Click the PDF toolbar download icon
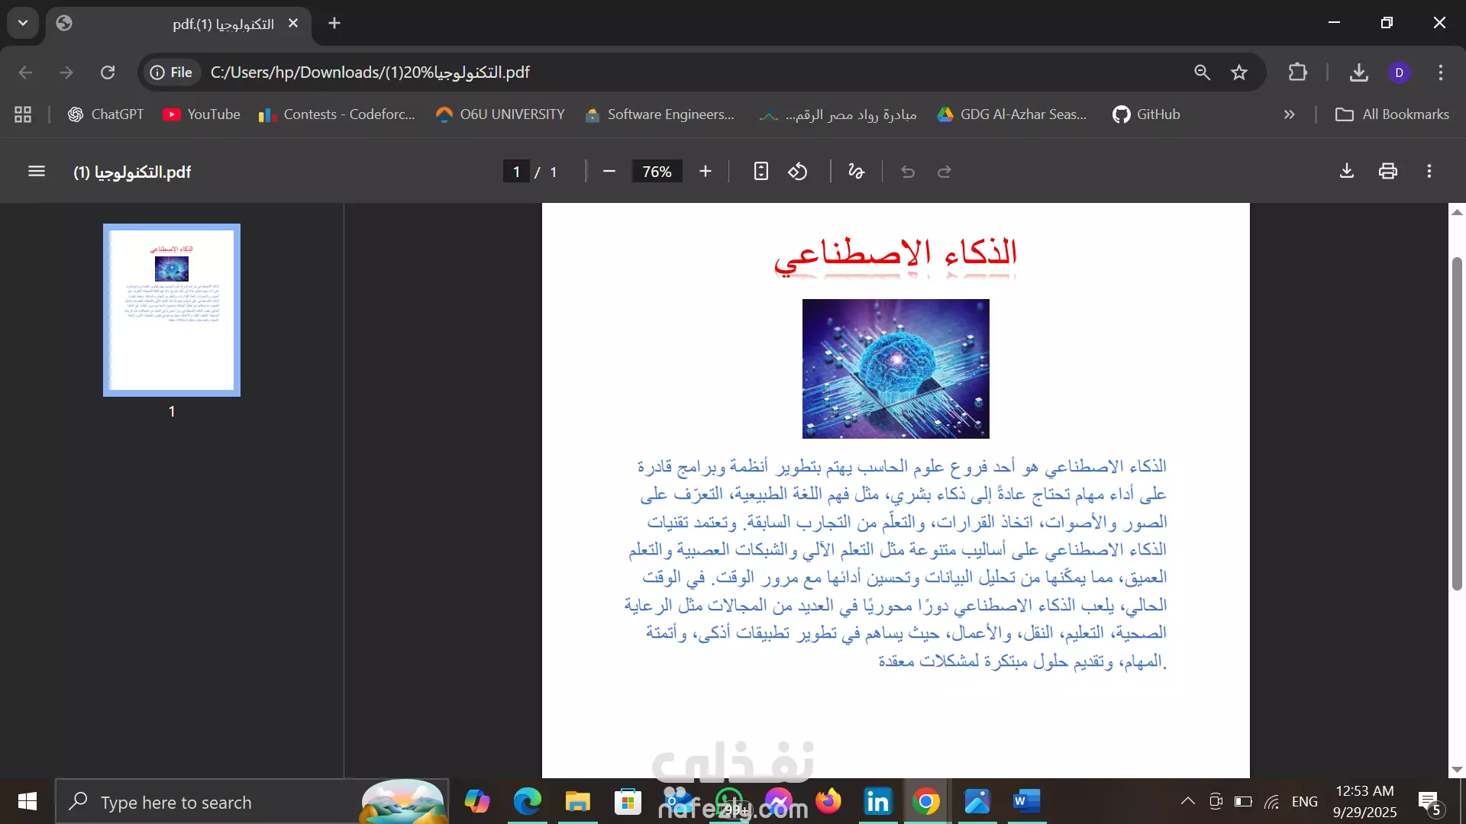Viewport: 1466px width, 824px height. click(x=1347, y=172)
